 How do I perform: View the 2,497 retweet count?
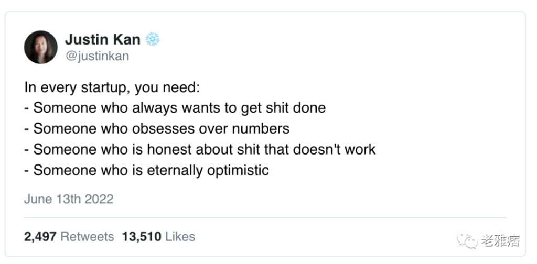pyautogui.click(x=40, y=237)
